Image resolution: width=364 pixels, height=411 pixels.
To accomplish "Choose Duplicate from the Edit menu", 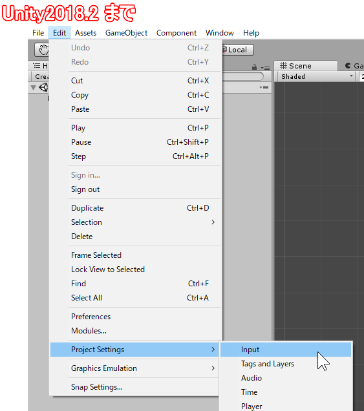I will [x=136, y=208].
